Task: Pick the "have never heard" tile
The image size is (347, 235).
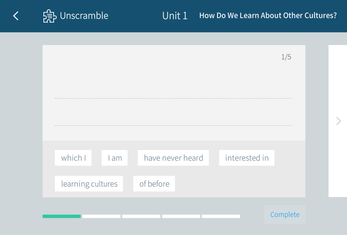Action: point(173,158)
